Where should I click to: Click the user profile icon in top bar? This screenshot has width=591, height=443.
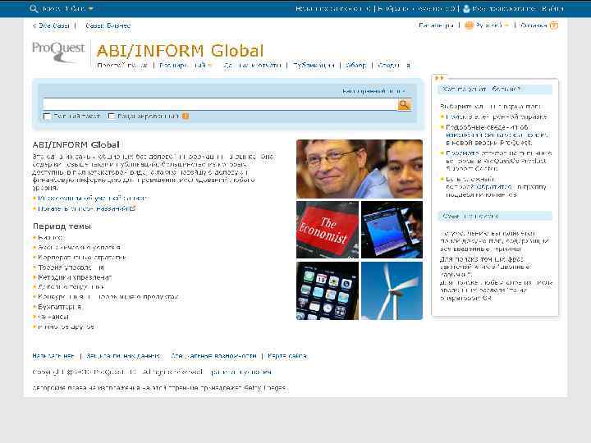(x=466, y=8)
